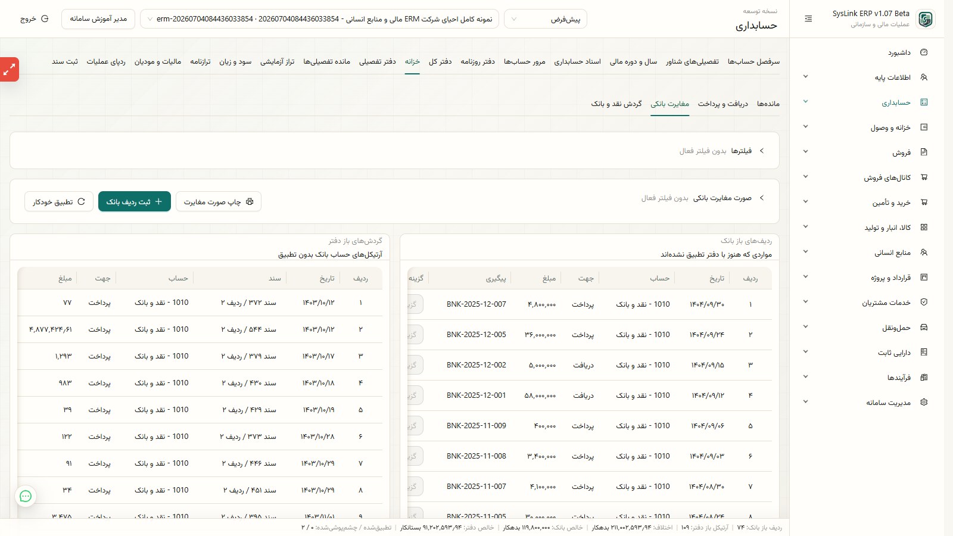This screenshot has height=536, width=953.
Task: Select دریافت و پرداخت sub-tab
Action: coord(723,104)
